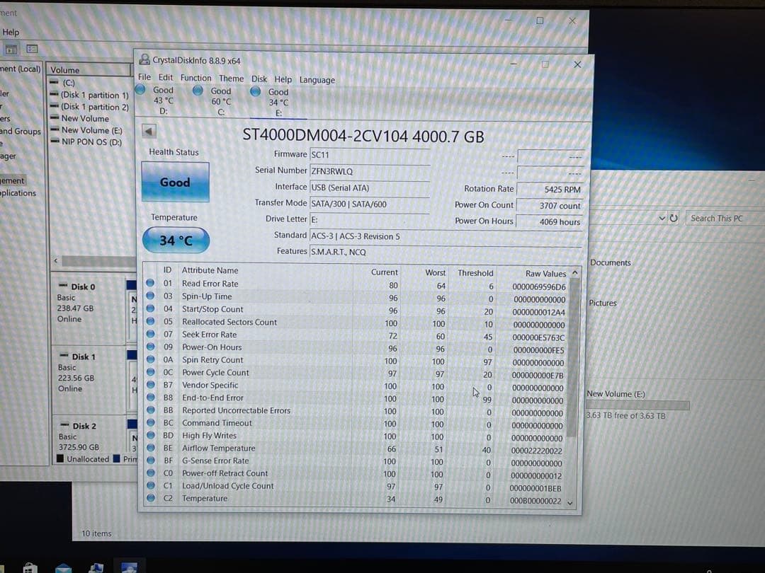Viewport: 765px width, 573px height.
Task: Click the Serial Number field ZFN3RWLQ
Action: coord(369,171)
